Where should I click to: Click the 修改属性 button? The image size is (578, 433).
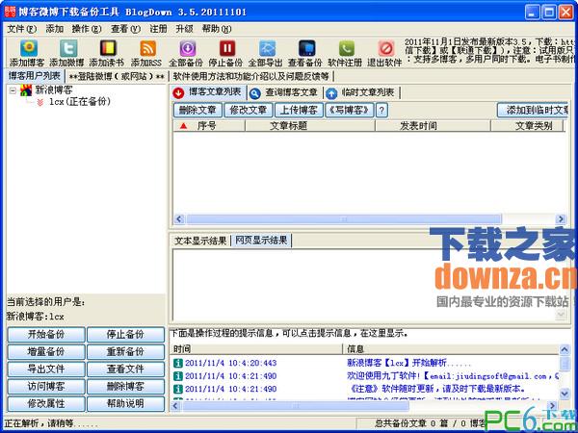coord(46,404)
